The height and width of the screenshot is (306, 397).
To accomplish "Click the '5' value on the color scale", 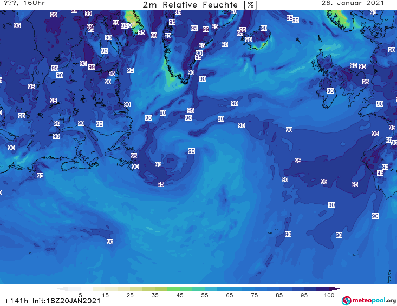I will click(x=80, y=295).
